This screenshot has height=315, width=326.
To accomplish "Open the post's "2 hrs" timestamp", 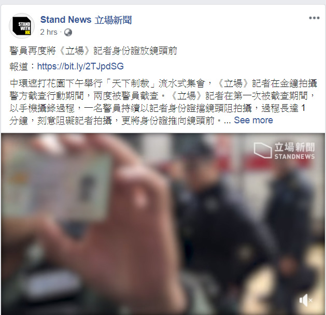I will [49, 32].
